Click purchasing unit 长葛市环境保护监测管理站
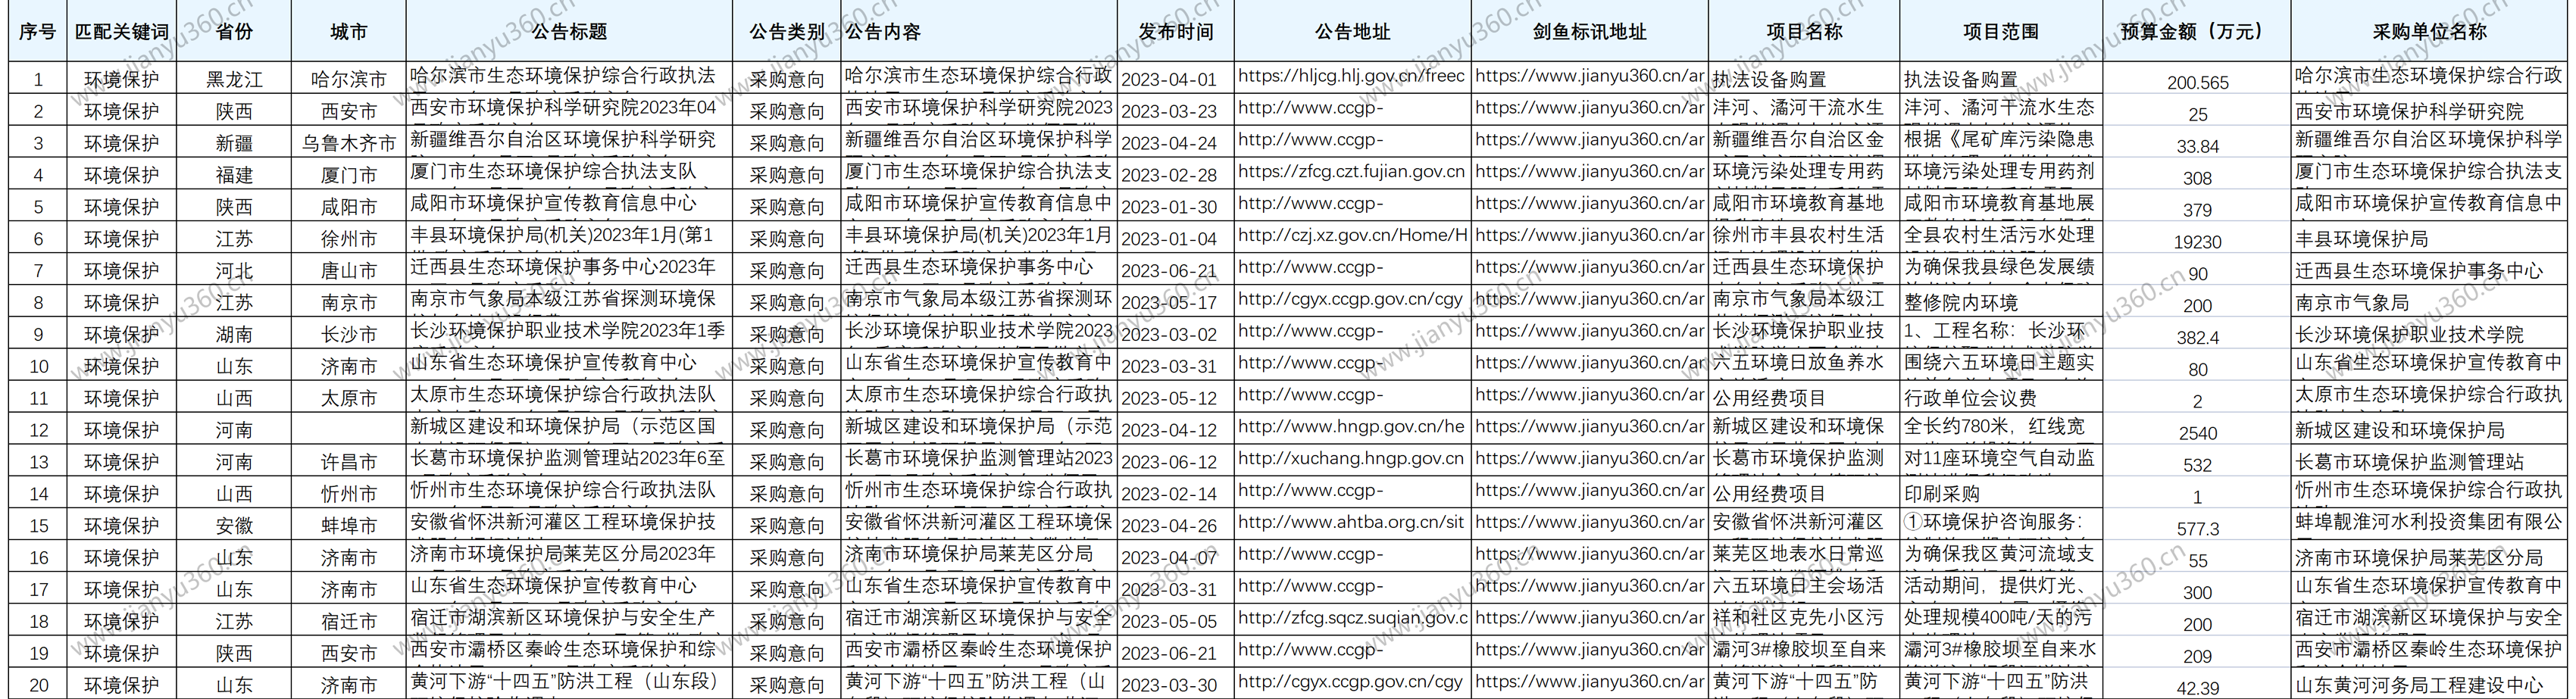Screen dimensions: 2576x699 (2409, 463)
